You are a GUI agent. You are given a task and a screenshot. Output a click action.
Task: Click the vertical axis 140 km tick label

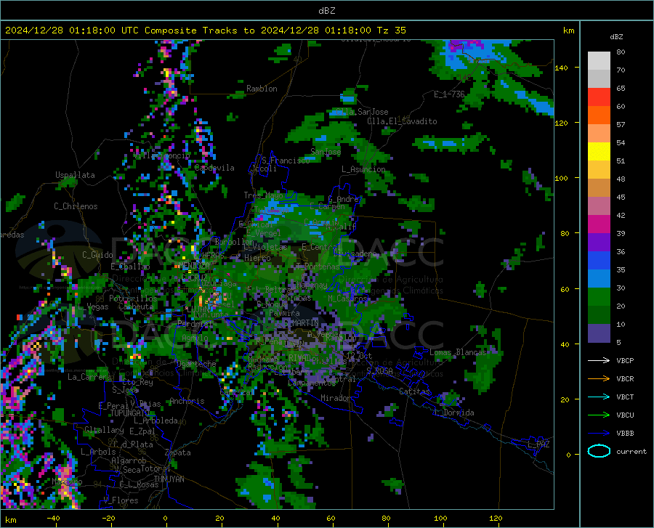coord(561,68)
